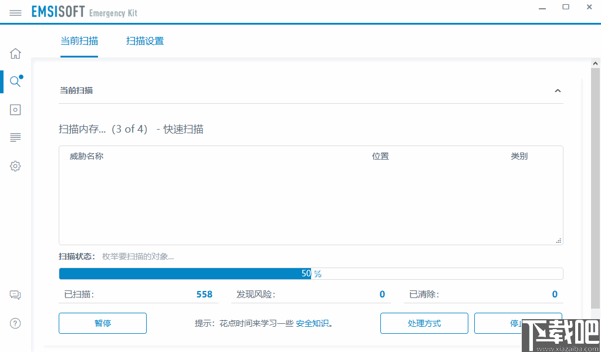Open the Feedback chat icon

point(15,295)
